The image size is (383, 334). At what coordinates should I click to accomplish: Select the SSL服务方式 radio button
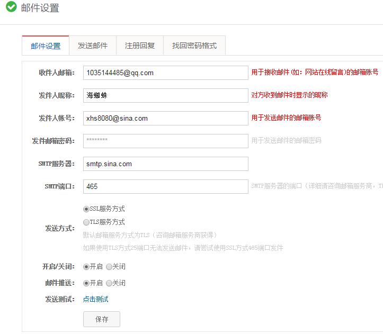[x=86, y=209]
